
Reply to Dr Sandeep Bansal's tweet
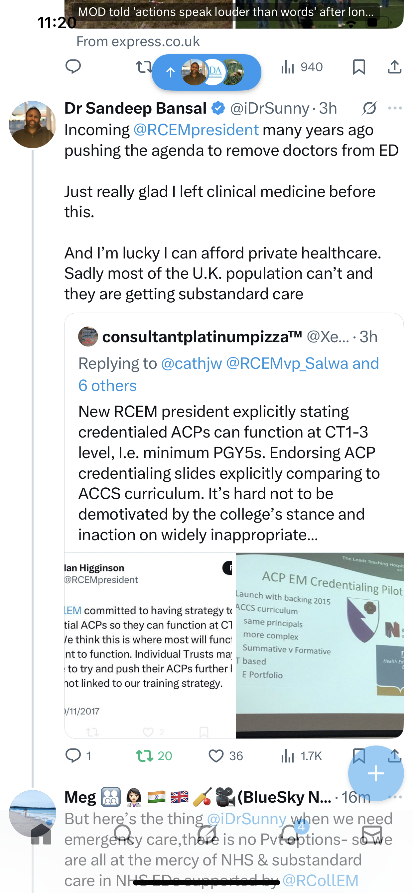click(x=73, y=756)
